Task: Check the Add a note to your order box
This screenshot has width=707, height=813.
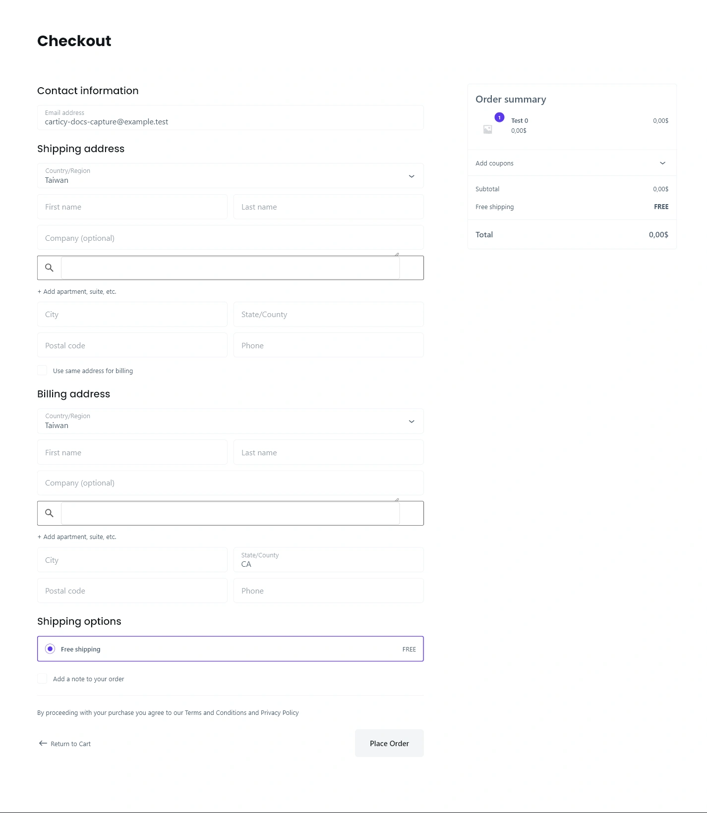Action: [x=42, y=678]
